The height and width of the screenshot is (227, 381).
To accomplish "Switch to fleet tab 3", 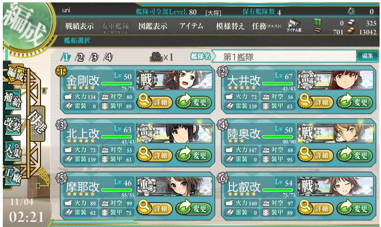I will tap(94, 57).
